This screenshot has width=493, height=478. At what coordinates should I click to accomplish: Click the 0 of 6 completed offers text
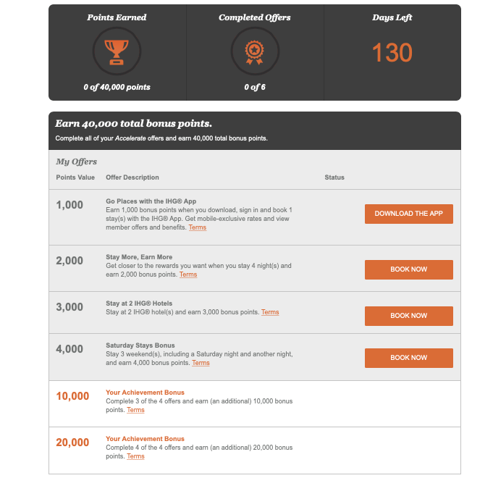(x=254, y=88)
